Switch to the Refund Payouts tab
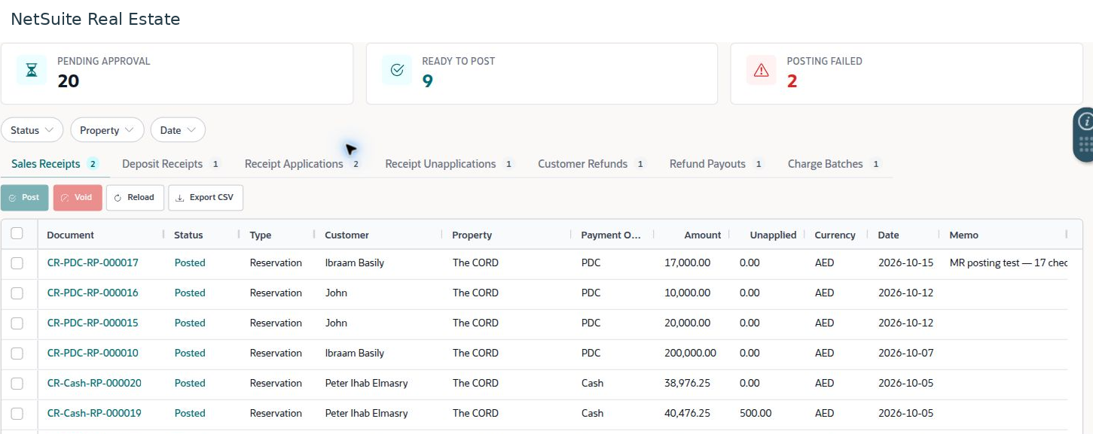 716,164
